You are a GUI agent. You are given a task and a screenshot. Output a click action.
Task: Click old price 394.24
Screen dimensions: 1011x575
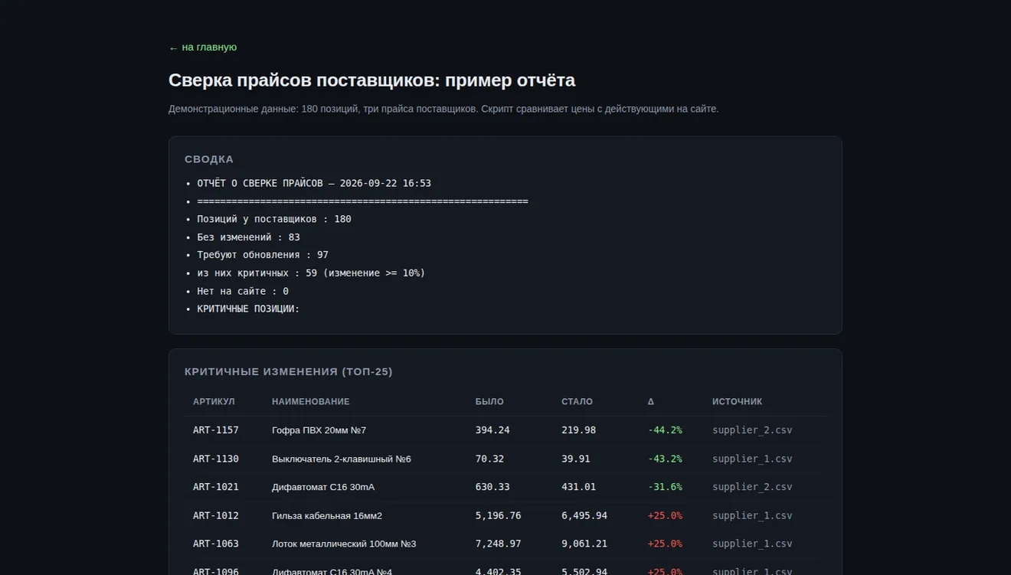(492, 430)
